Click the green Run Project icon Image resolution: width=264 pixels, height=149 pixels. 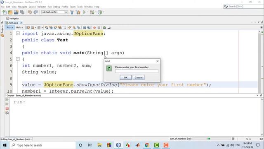coord(85,12)
